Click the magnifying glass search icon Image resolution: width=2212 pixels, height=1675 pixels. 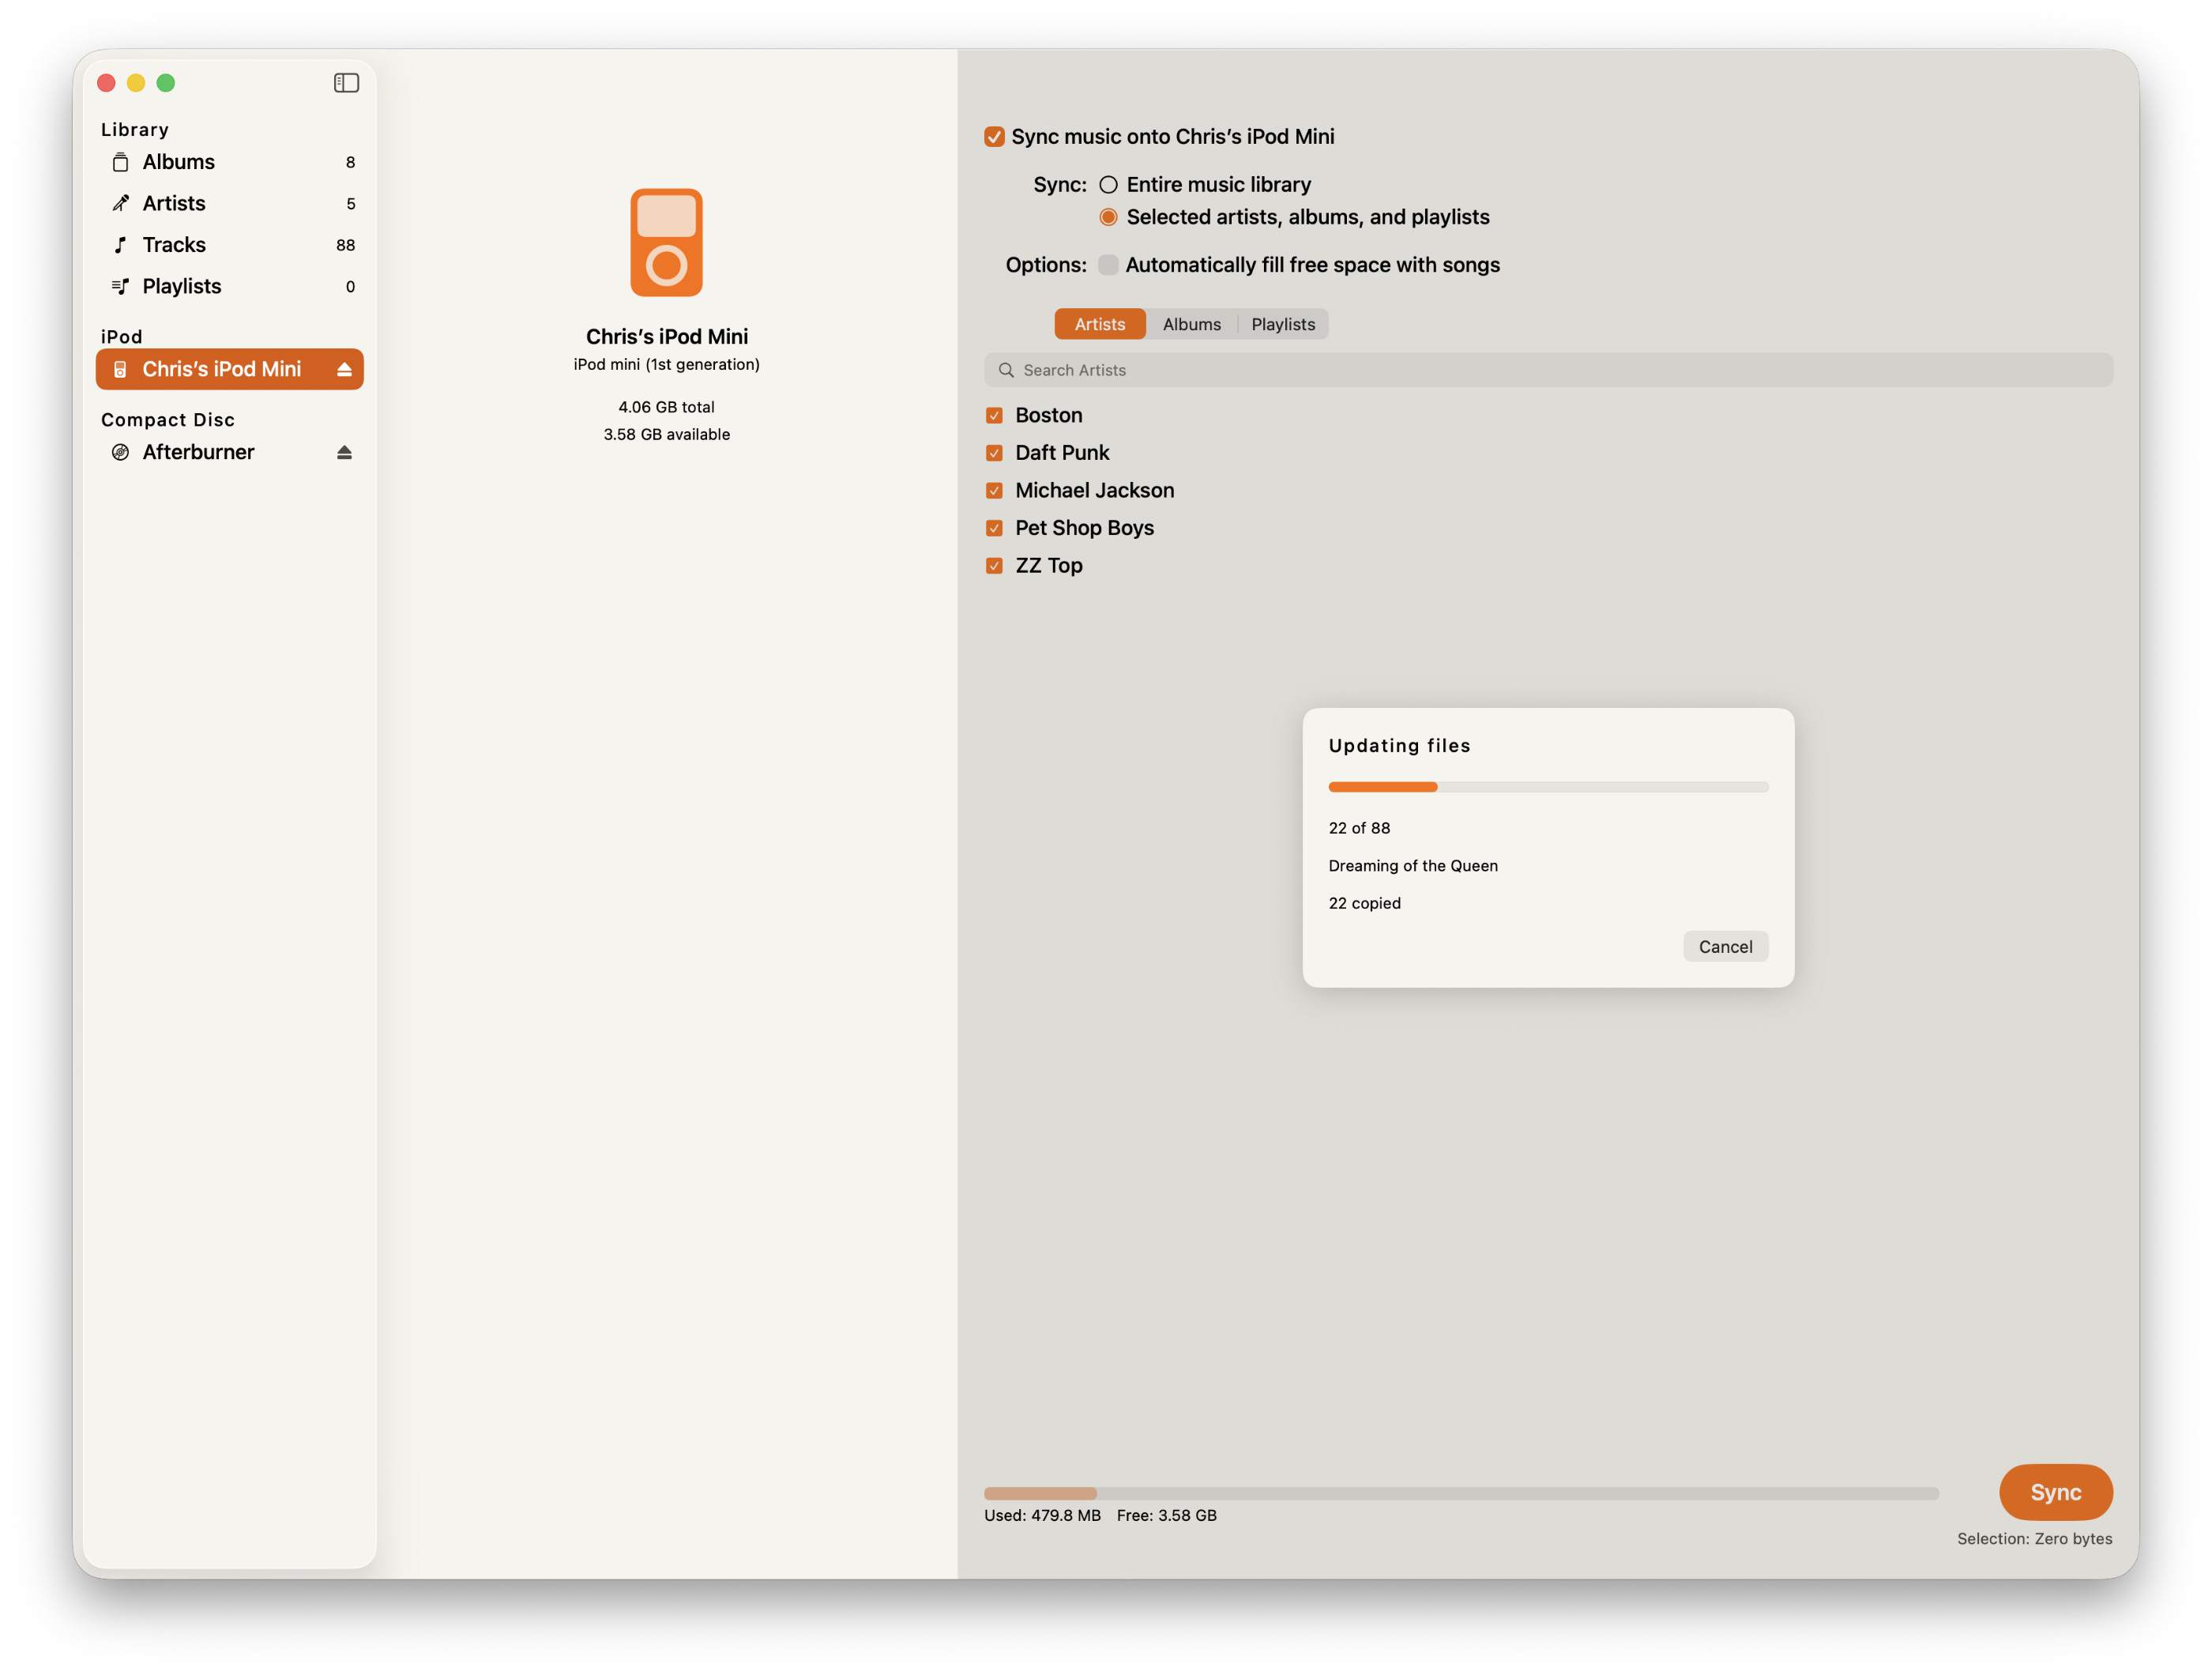(1006, 370)
